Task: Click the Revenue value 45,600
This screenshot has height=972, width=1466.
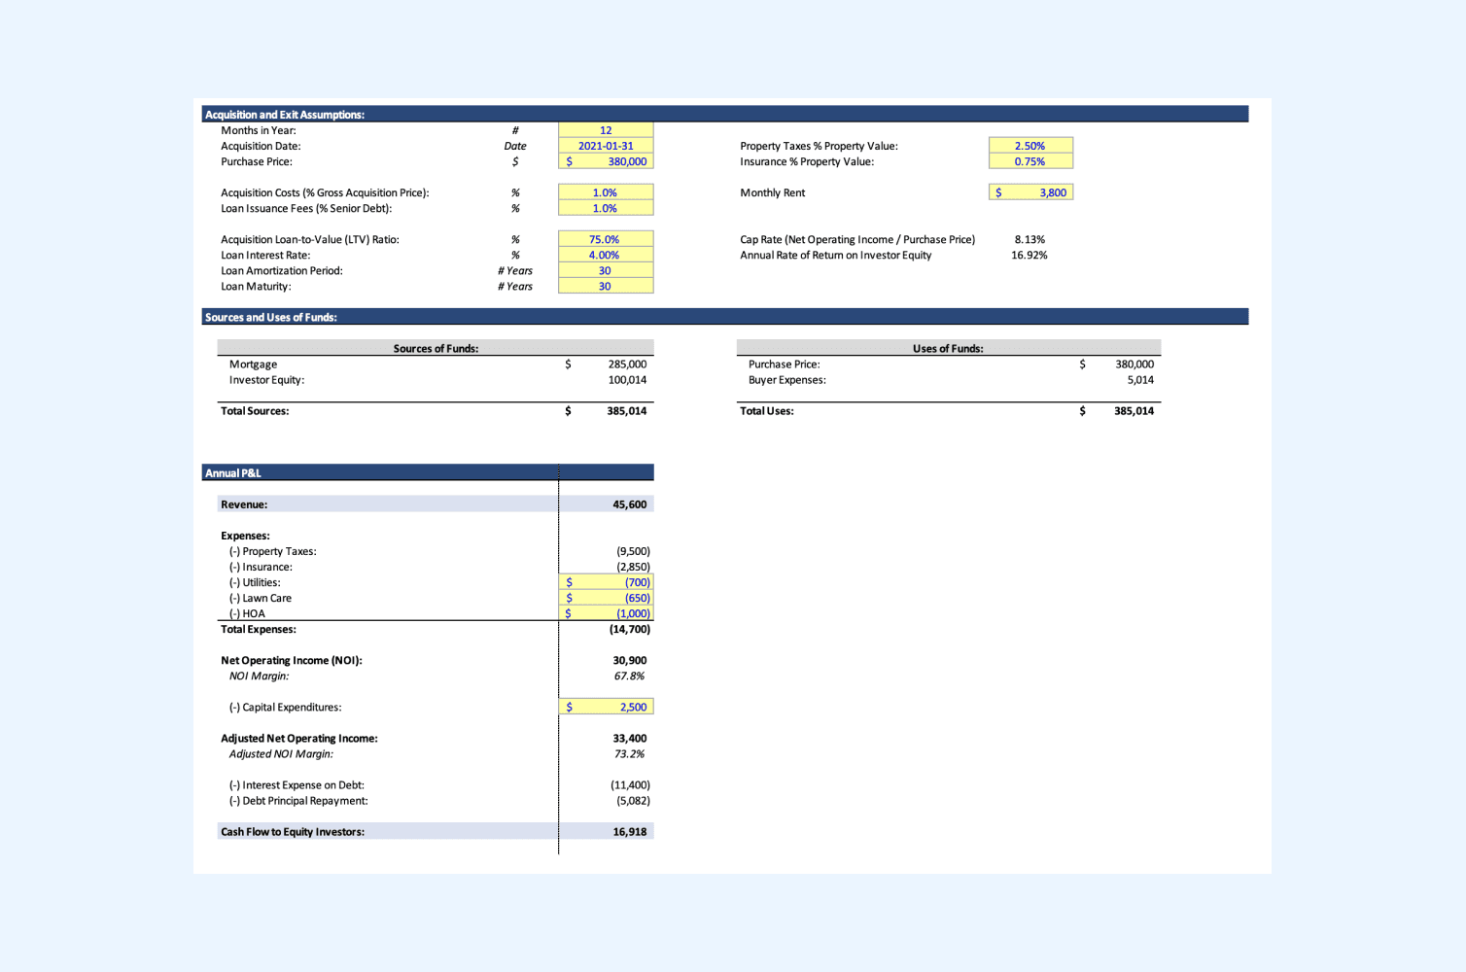Action: tap(630, 504)
